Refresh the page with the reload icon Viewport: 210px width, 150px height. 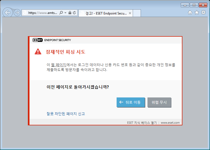[x=74, y=13]
